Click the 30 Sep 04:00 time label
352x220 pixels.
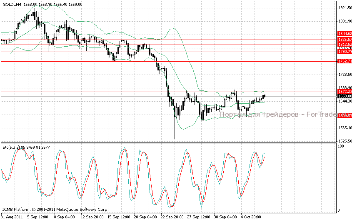click(x=226, y=217)
